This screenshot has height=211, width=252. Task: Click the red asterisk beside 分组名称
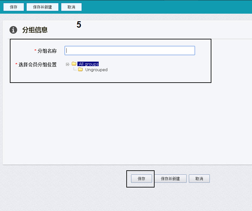(x=36, y=51)
